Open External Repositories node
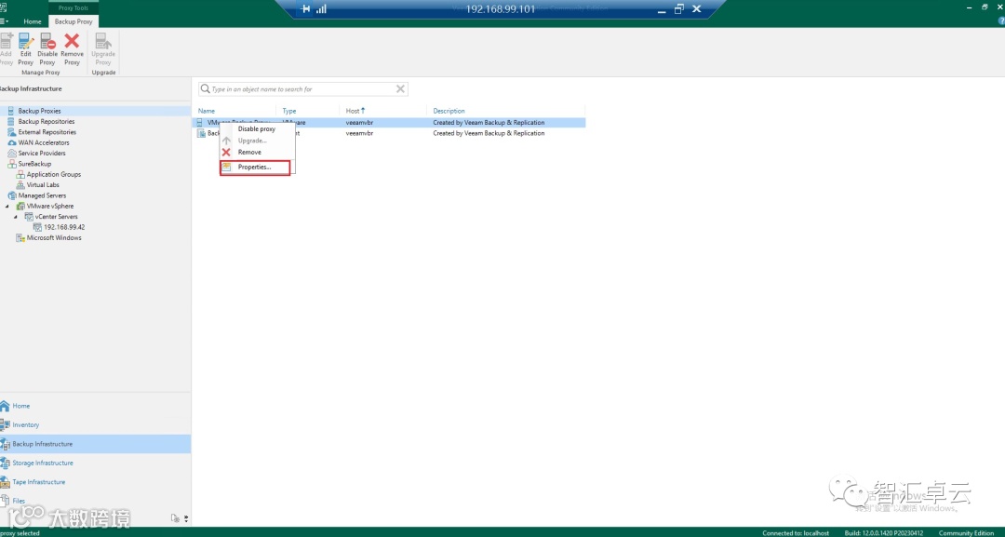 47,132
